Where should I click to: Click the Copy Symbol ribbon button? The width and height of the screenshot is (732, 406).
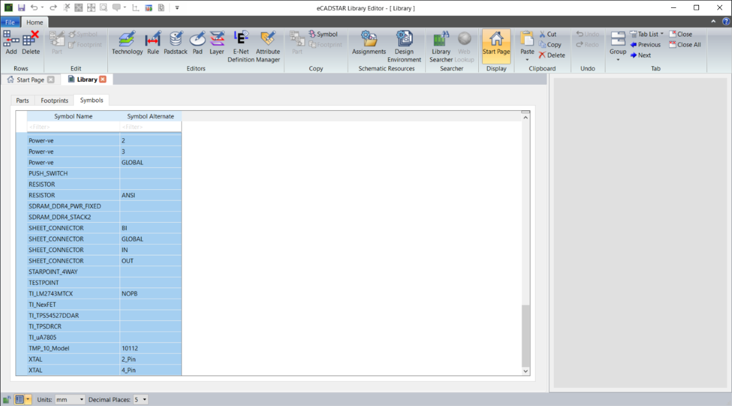point(323,34)
